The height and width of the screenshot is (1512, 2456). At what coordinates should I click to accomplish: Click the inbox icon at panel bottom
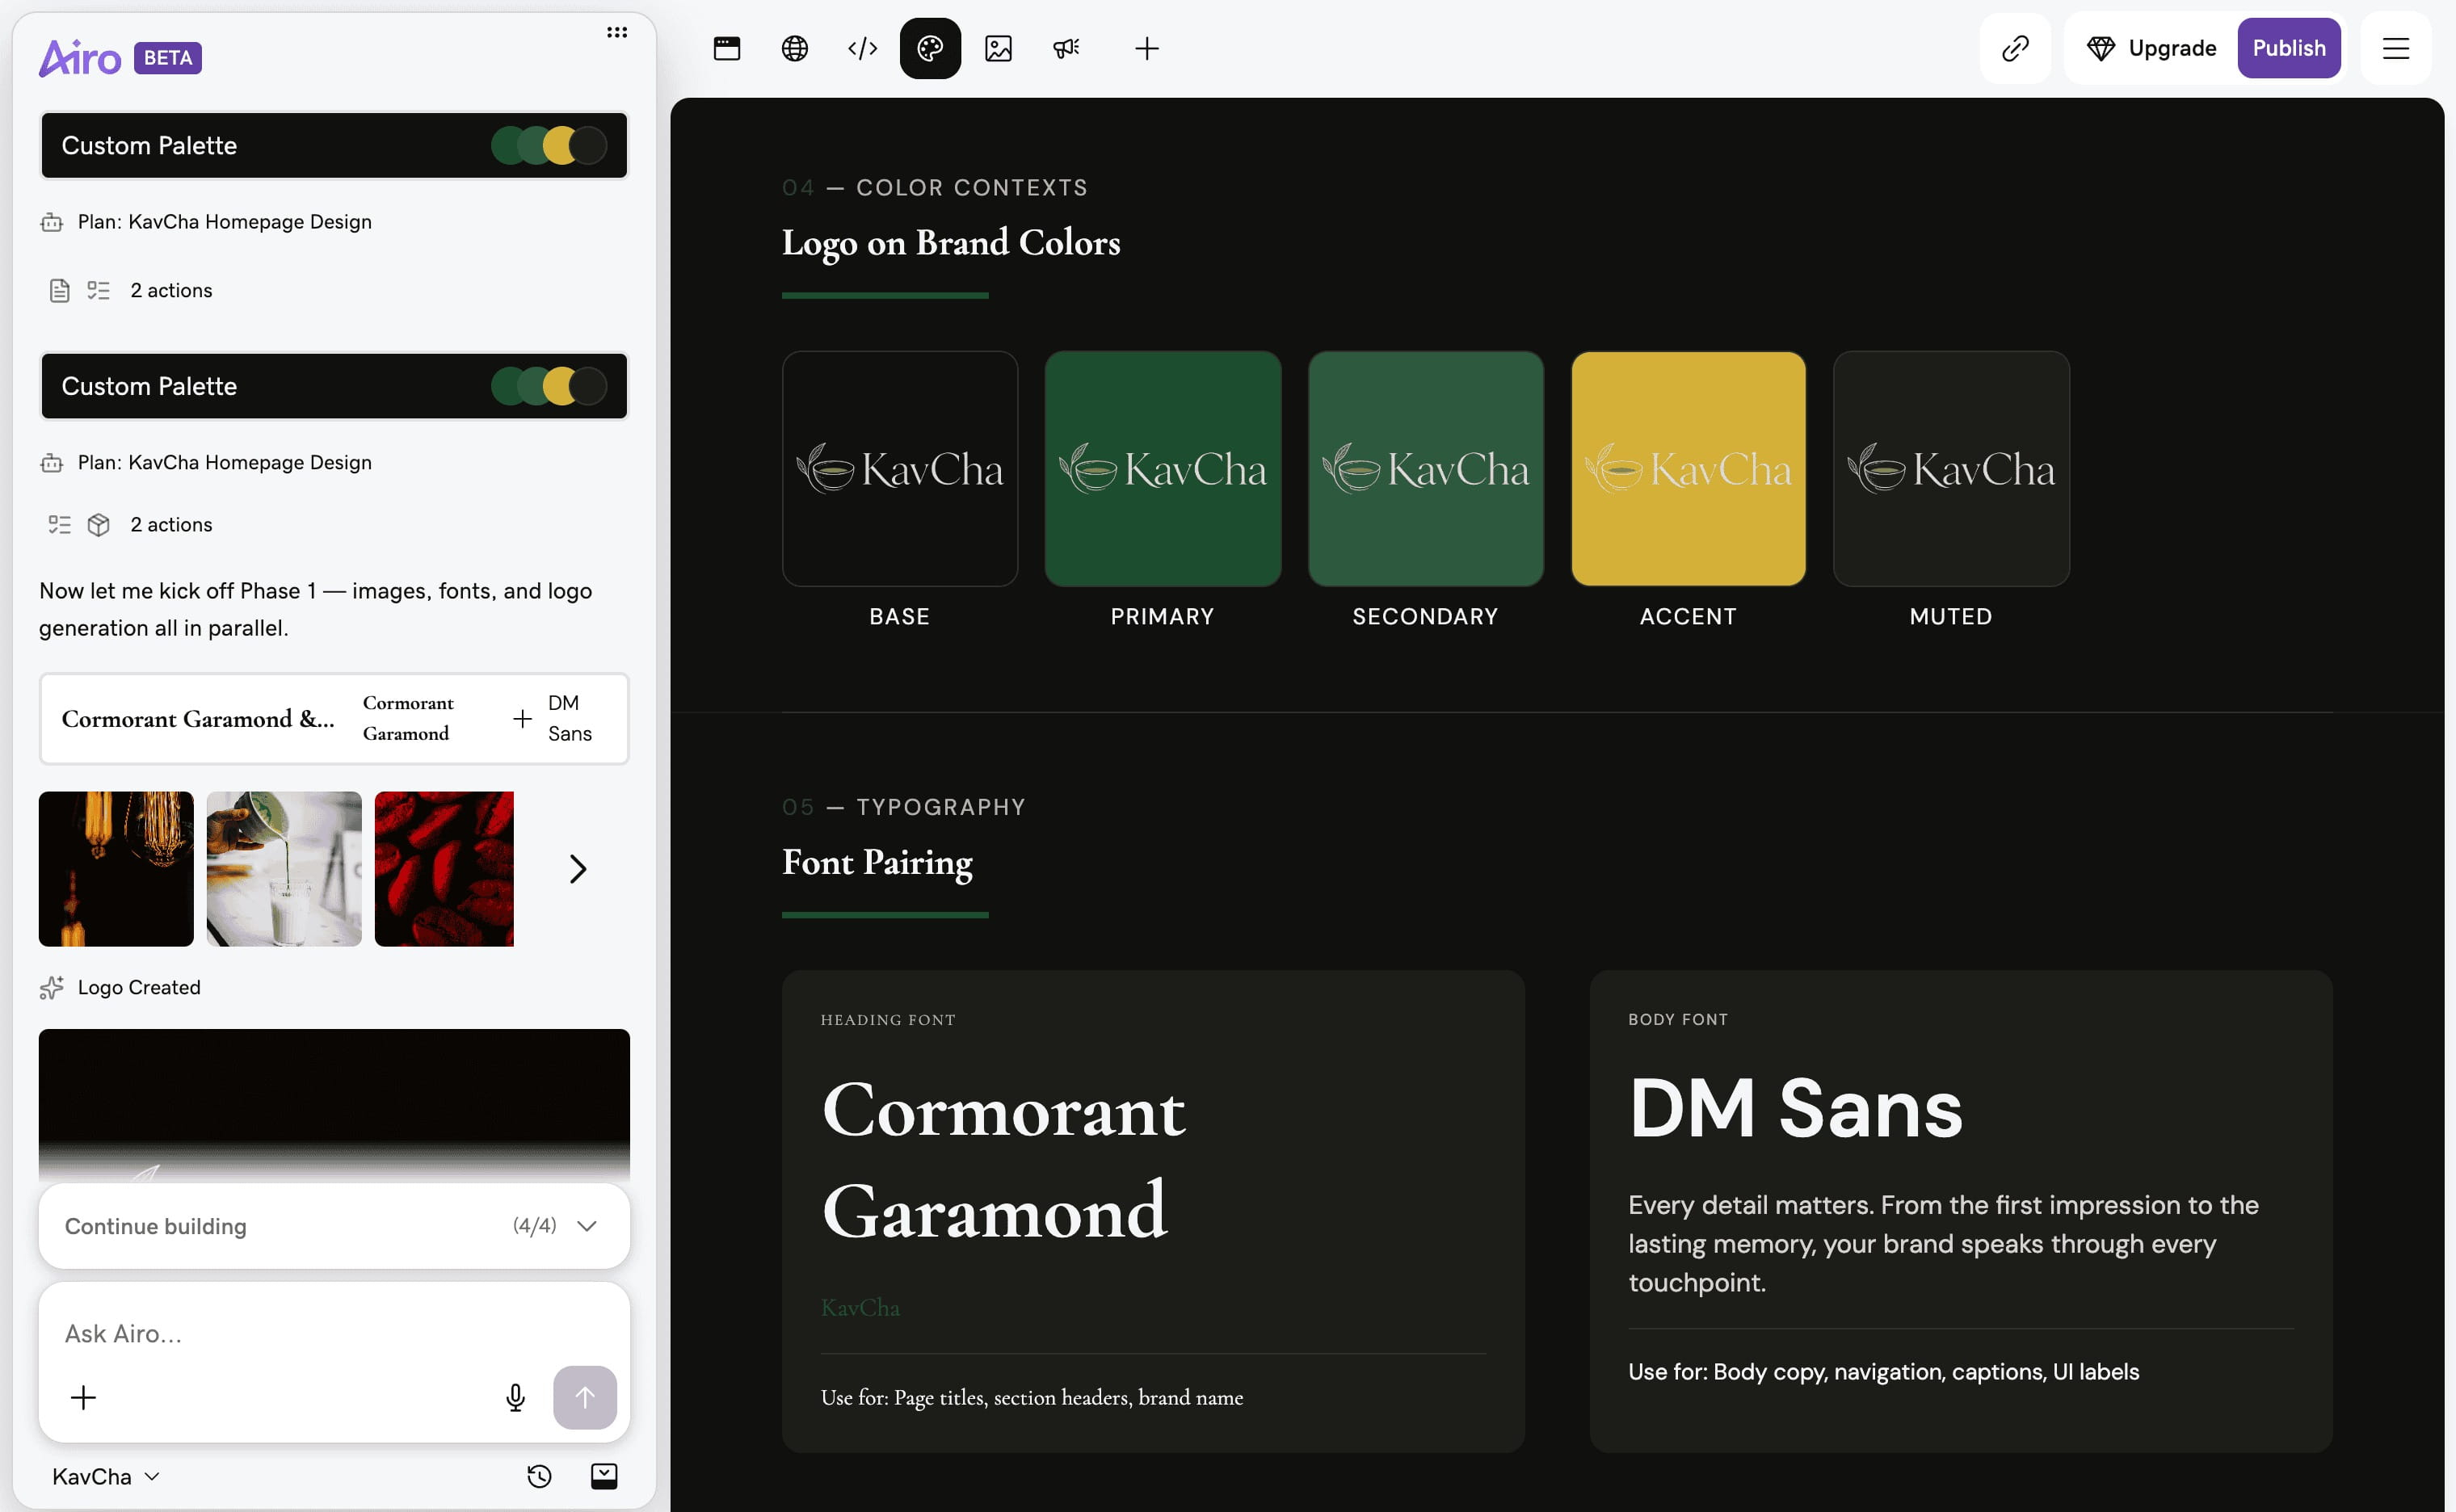point(604,1476)
